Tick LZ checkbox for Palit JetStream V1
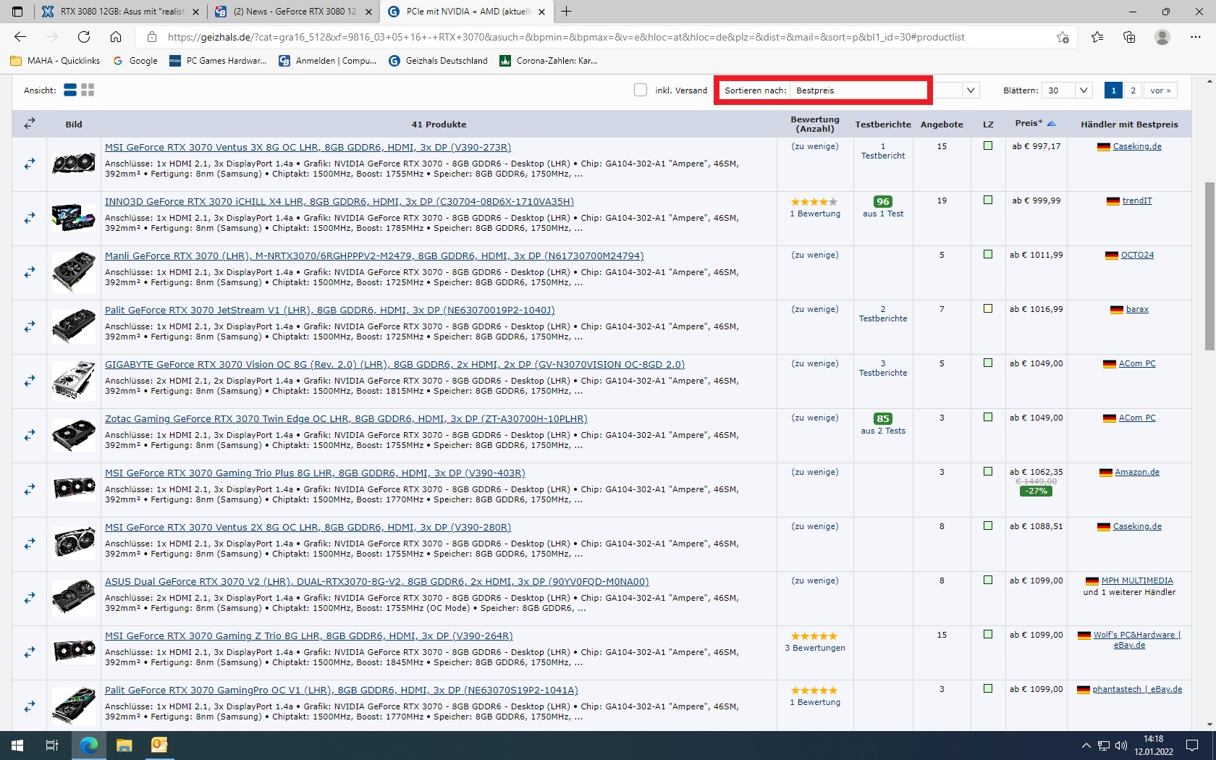1216x760 pixels. coord(988,308)
